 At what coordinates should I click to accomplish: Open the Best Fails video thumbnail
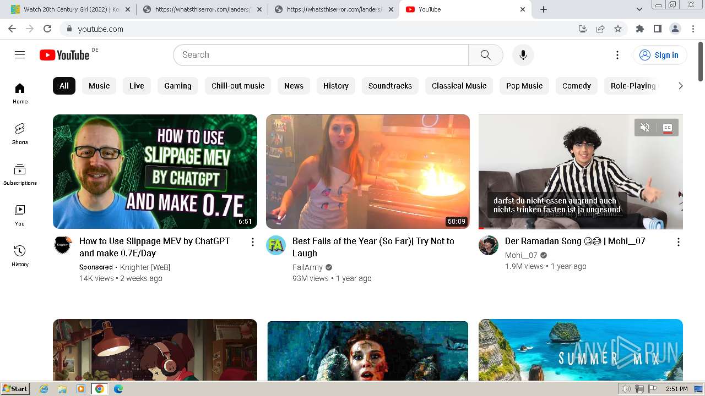pos(368,172)
